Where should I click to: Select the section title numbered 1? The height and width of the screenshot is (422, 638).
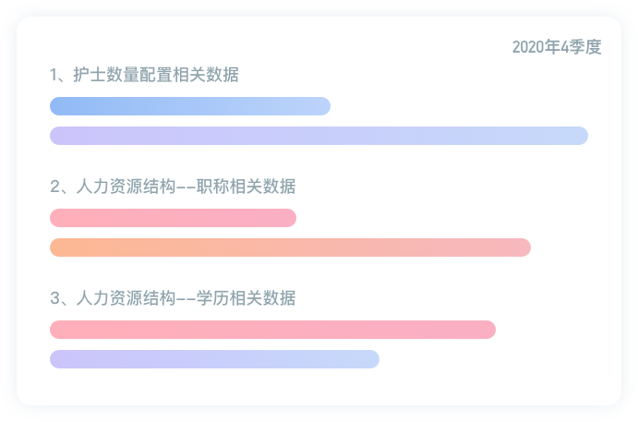(144, 75)
